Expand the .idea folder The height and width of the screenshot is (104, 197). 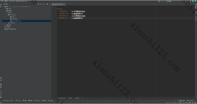[x=5, y=9]
